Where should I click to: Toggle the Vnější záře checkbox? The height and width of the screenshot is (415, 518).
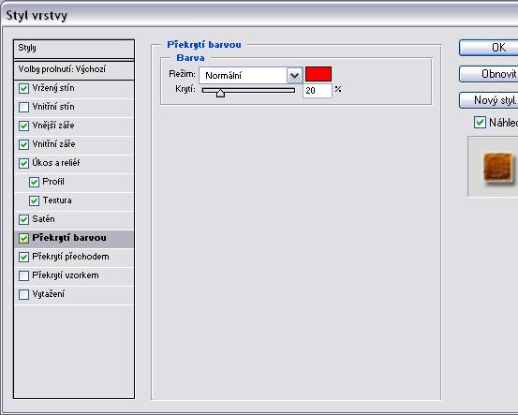point(23,126)
